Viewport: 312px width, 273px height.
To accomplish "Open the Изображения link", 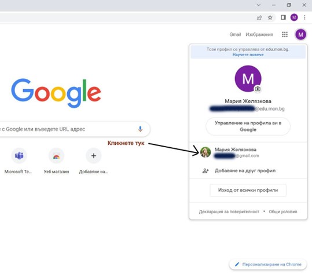I will click(x=259, y=34).
